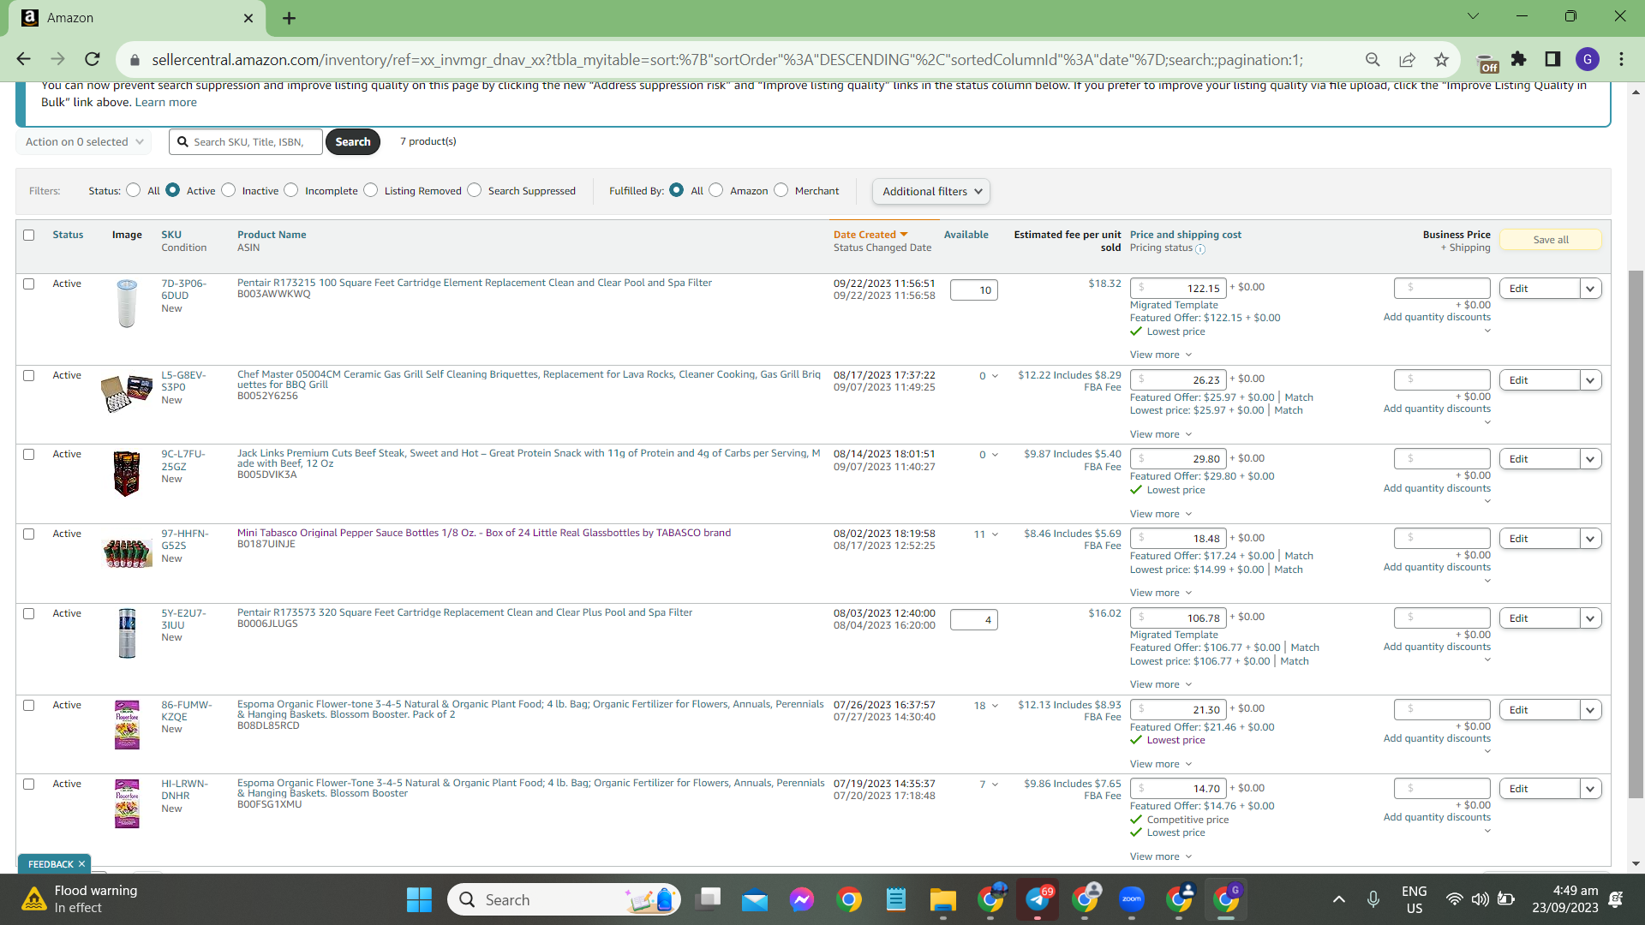Open a new browser tab
This screenshot has width=1645, height=925.
coord(290,18)
